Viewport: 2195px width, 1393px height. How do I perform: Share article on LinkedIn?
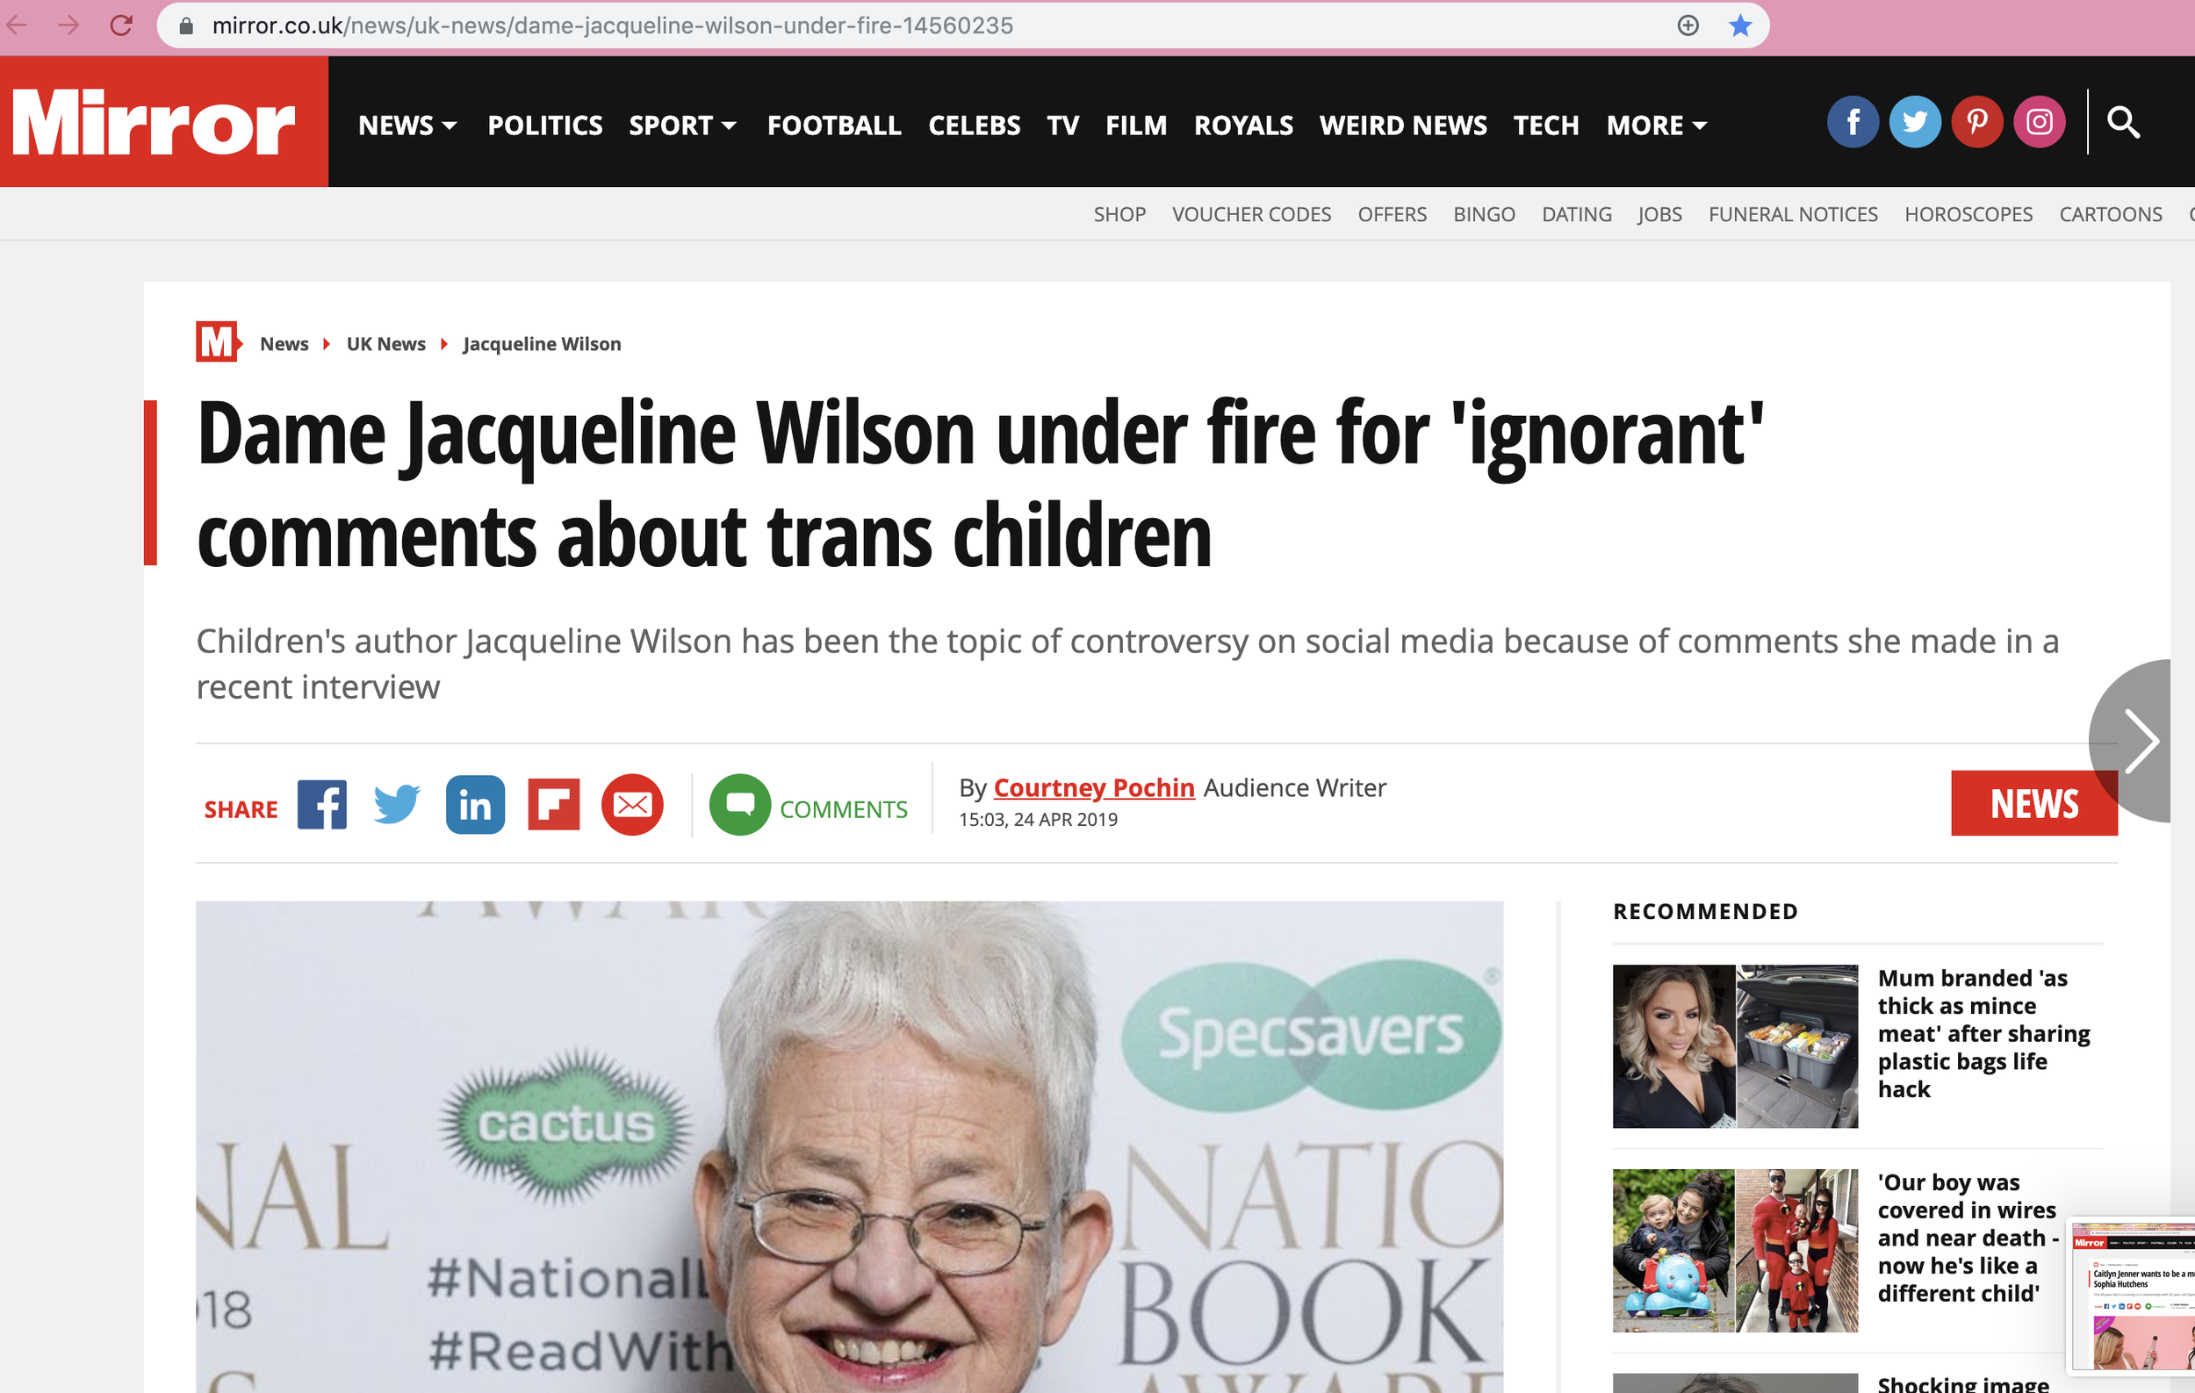tap(475, 806)
